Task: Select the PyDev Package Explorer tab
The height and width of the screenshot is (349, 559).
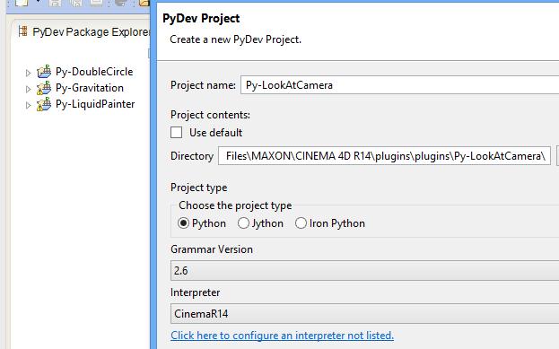Action: pyautogui.click(x=85, y=31)
